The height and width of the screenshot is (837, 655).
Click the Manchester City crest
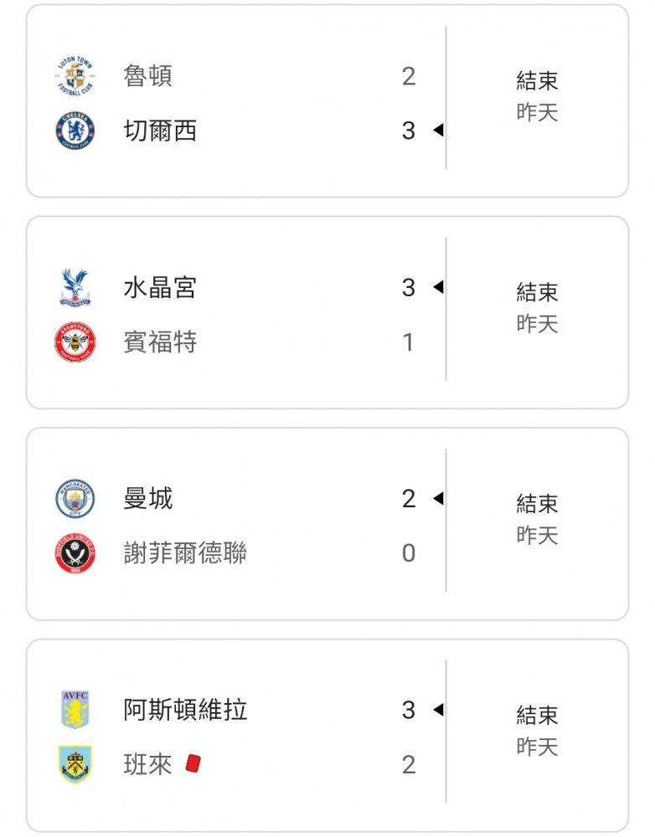(x=75, y=499)
